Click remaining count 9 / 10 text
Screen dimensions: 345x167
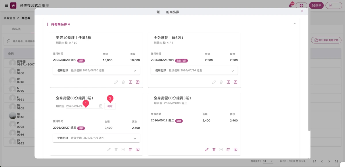(67, 43)
